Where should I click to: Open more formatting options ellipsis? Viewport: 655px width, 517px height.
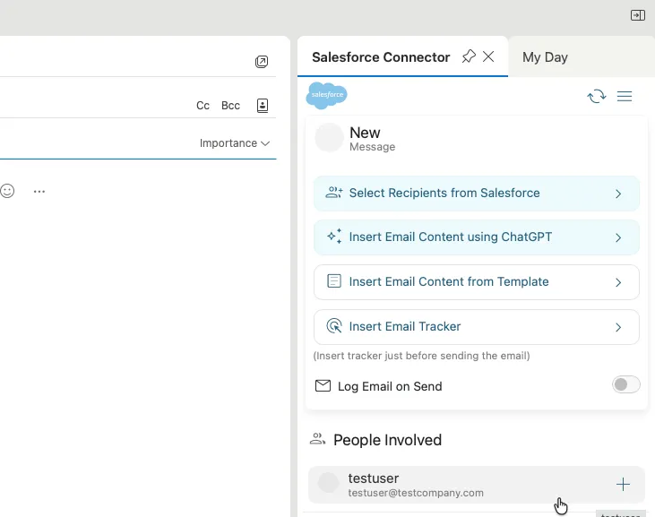[x=39, y=191]
